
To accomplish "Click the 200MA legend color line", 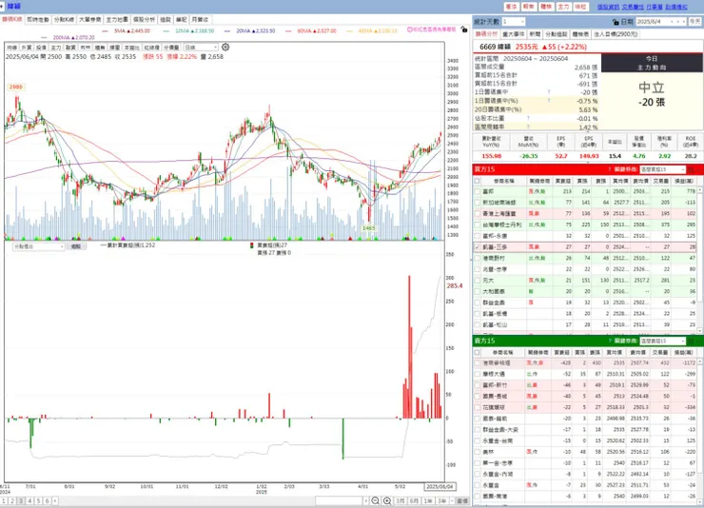I will (44, 38).
